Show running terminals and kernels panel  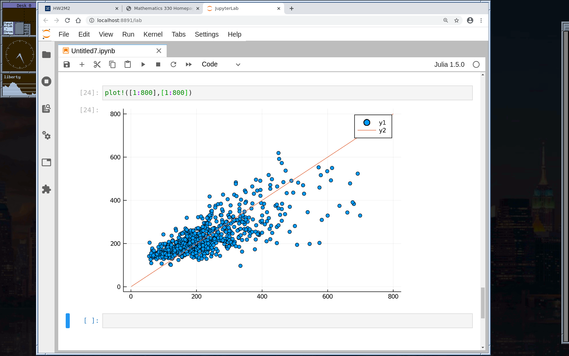point(46,81)
